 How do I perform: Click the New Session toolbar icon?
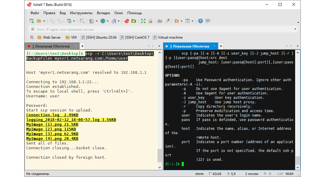(32, 21)
